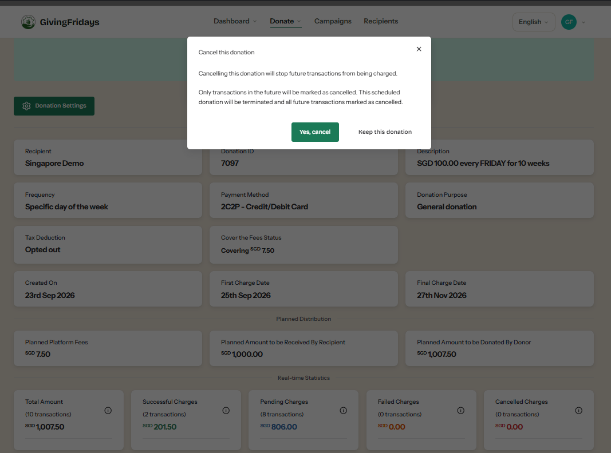611x453 pixels.
Task: Click Covering SGD 7.50 fees status
Action: 247,251
